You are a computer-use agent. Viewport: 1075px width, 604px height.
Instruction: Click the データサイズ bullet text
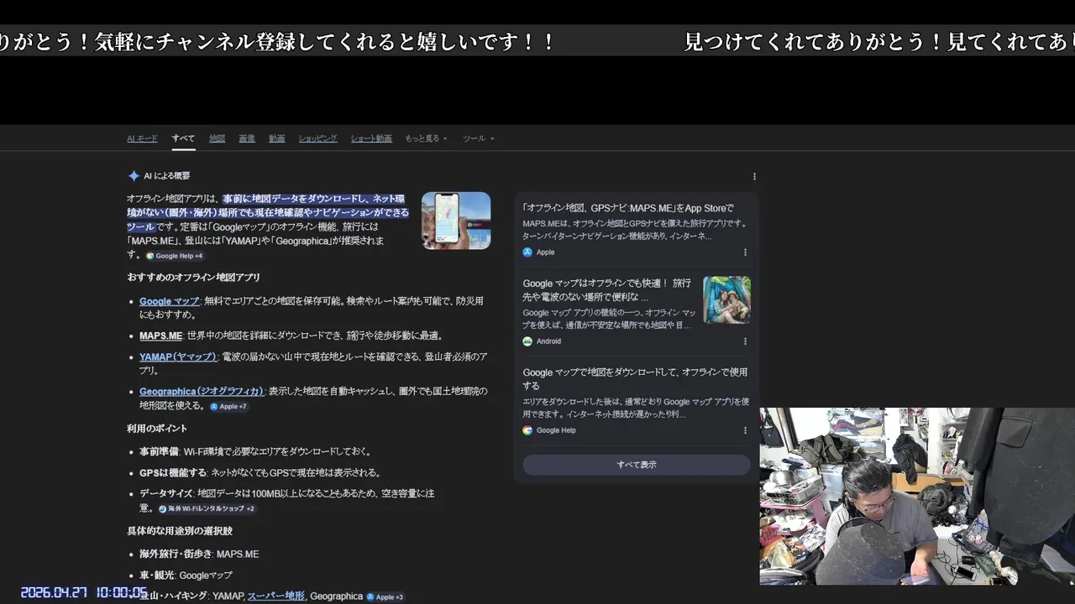[x=286, y=501]
